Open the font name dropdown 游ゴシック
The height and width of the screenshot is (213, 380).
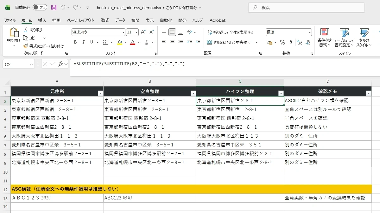point(123,32)
